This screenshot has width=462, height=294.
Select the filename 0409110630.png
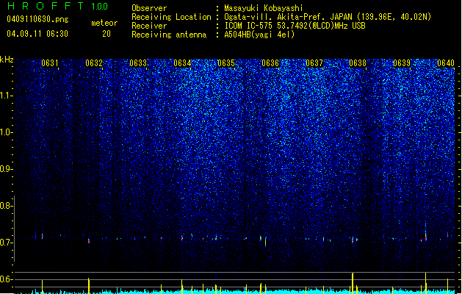click(x=37, y=19)
